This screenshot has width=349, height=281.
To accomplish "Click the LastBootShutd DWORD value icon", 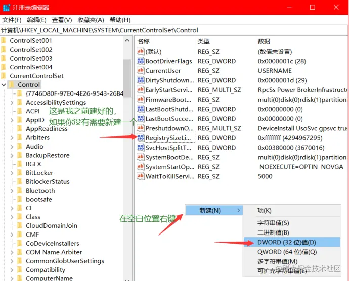I will tap(141, 109).
